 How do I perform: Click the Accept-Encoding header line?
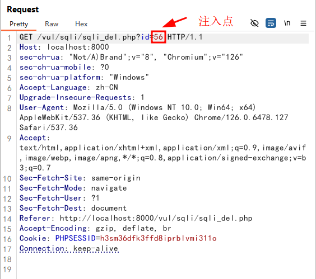point(95,228)
